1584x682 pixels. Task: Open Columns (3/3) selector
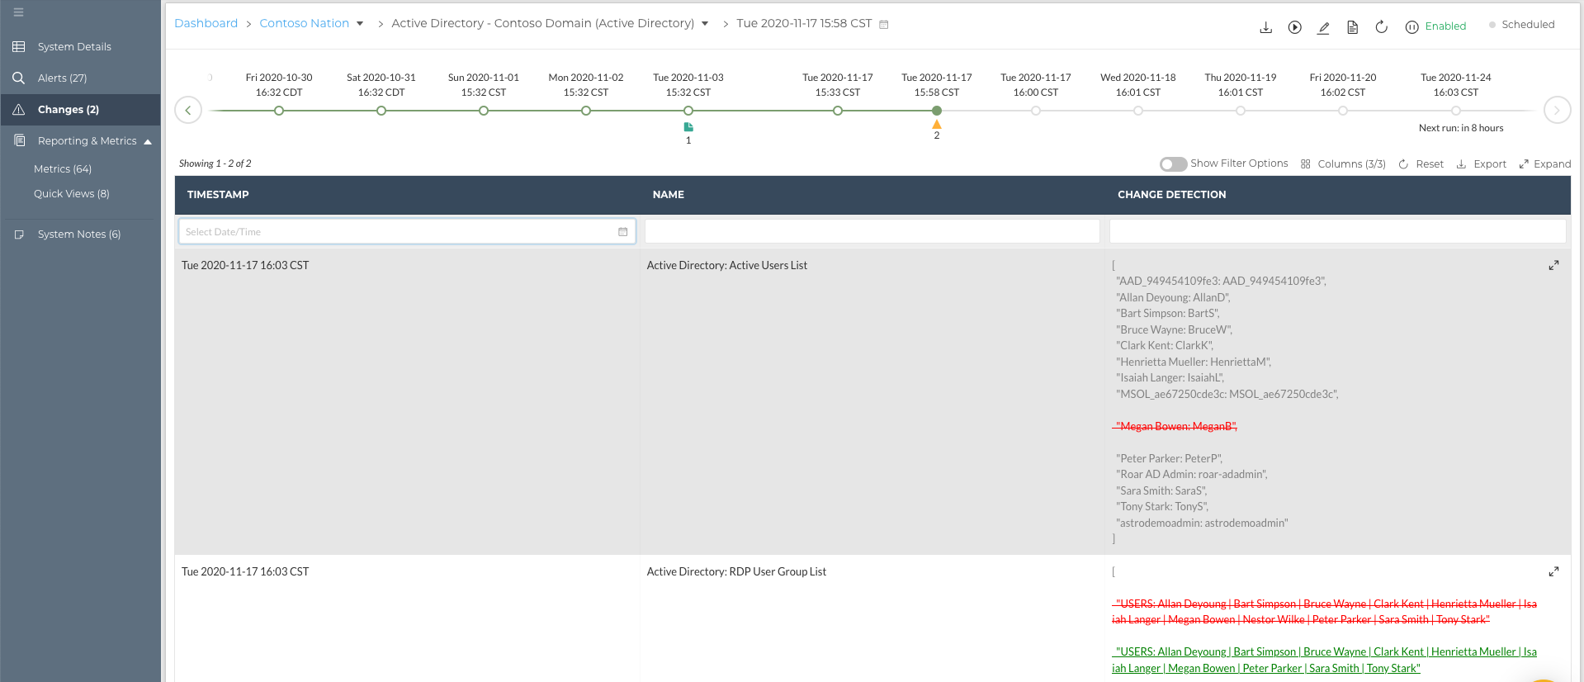[1343, 164]
